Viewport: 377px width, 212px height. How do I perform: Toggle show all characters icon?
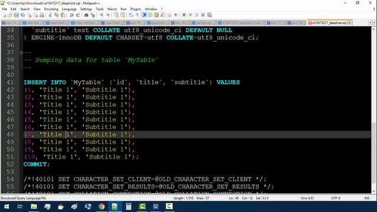(x=137, y=15)
